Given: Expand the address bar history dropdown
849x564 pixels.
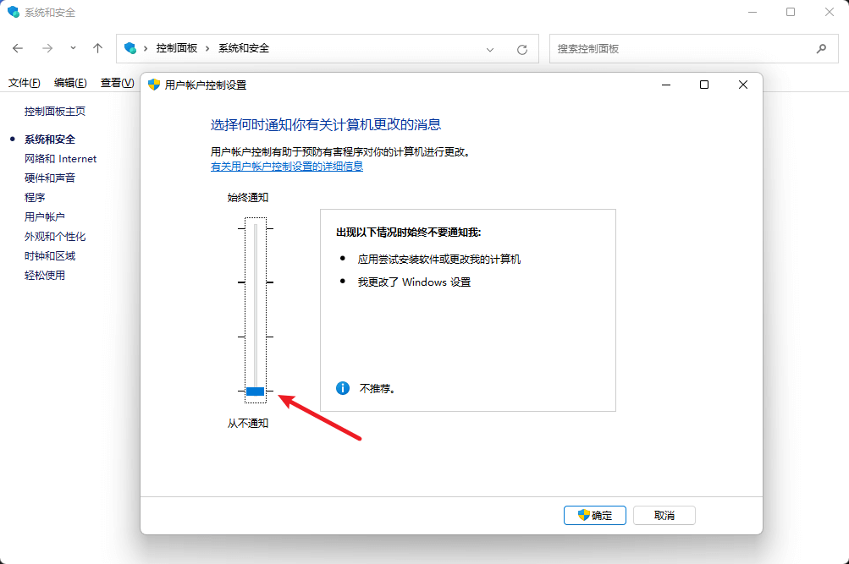Looking at the screenshot, I should click(490, 49).
